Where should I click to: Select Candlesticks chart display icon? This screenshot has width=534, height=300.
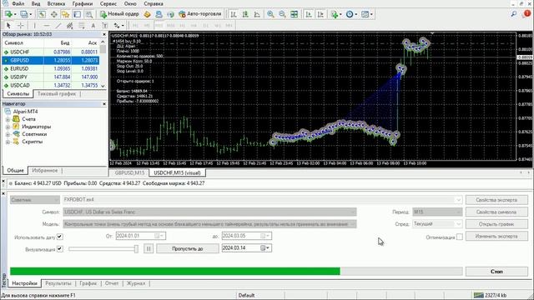click(245, 14)
